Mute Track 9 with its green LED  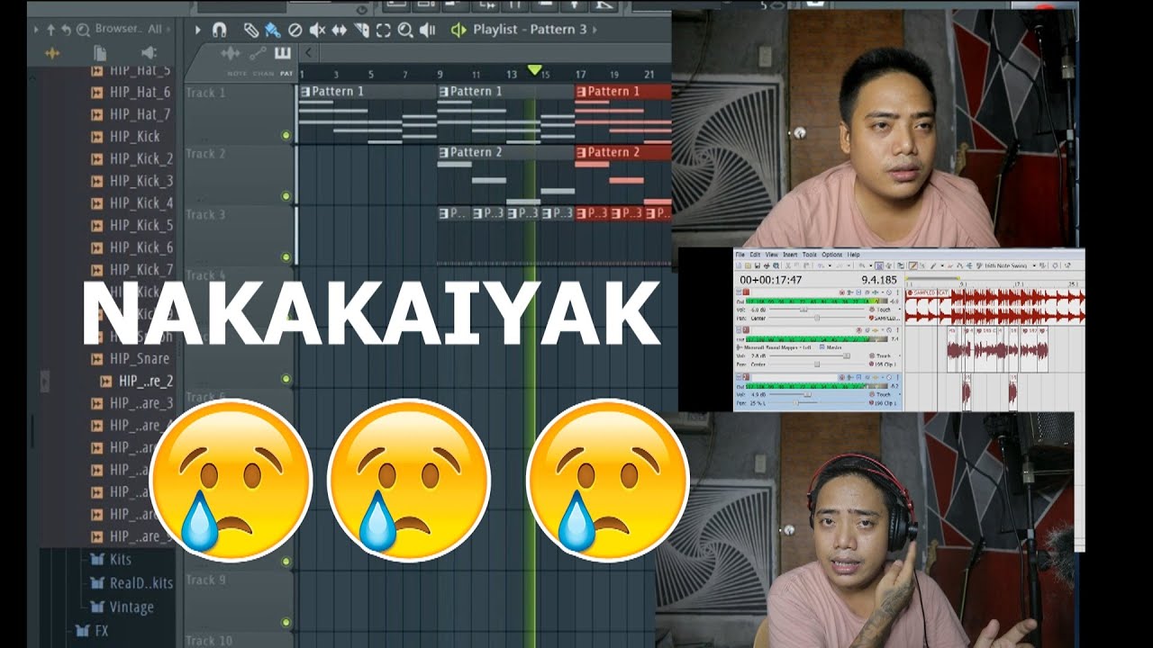coord(286,622)
